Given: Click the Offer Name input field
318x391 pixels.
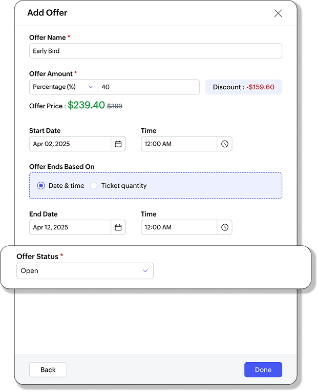Looking at the screenshot, I should click(156, 51).
